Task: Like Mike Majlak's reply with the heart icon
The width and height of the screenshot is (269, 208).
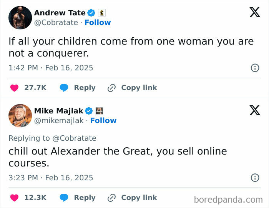Action: click(x=15, y=198)
